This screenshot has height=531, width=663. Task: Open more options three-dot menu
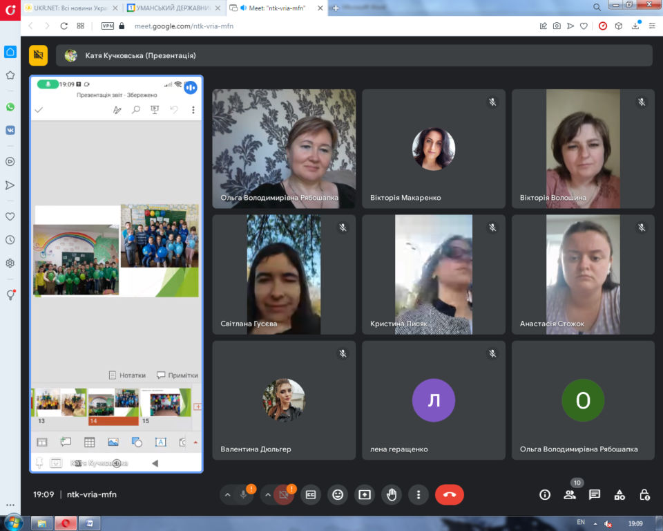(419, 494)
